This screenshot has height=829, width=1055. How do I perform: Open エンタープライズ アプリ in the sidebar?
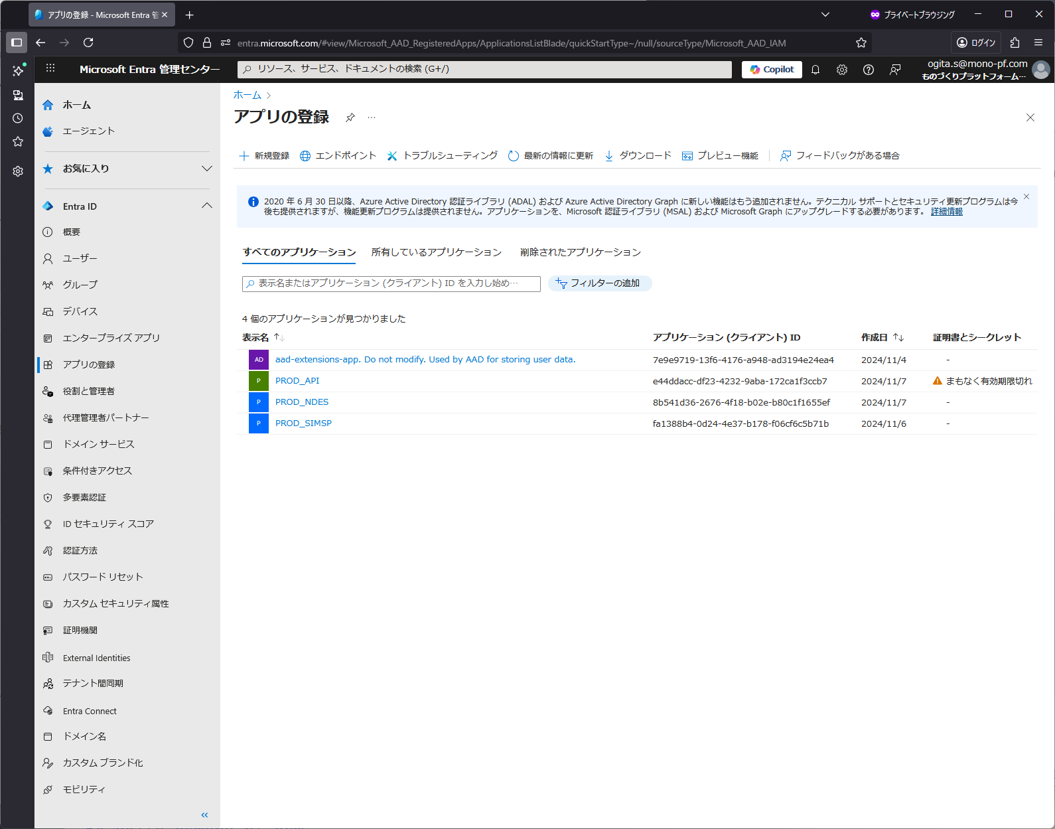click(x=111, y=338)
